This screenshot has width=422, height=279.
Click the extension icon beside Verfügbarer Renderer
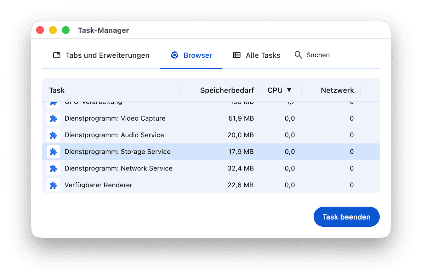[53, 185]
